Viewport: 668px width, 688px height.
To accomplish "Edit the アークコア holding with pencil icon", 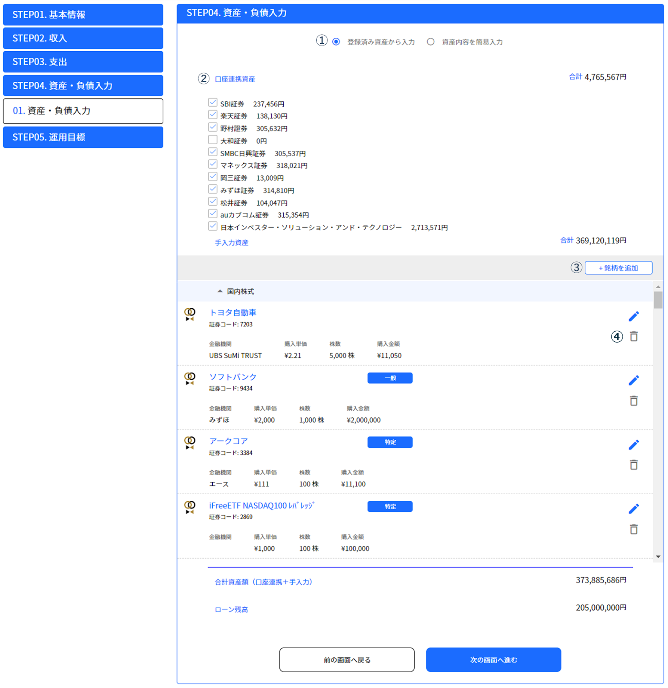I will [x=633, y=445].
